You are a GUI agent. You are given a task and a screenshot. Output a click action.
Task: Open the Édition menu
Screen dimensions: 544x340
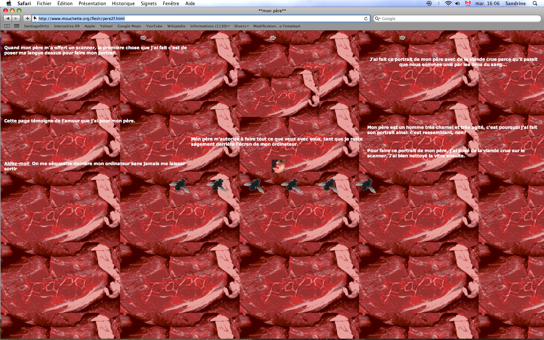65,3
